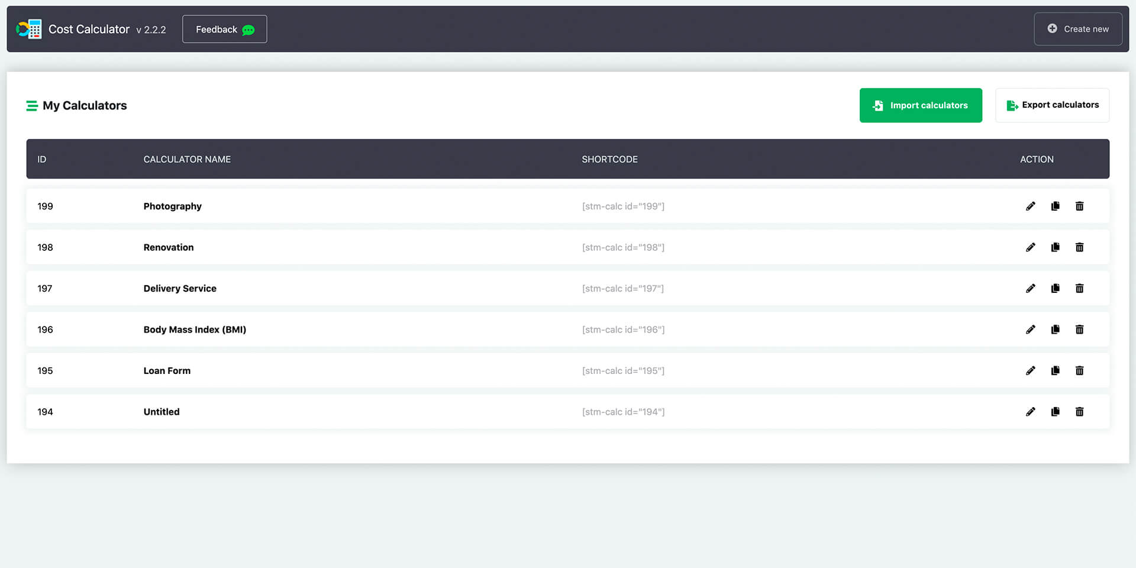Edit the Renovation calculator
This screenshot has height=568, width=1136.
1031,247
